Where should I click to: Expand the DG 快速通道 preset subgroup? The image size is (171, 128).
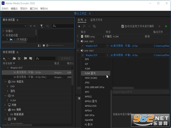7,114
